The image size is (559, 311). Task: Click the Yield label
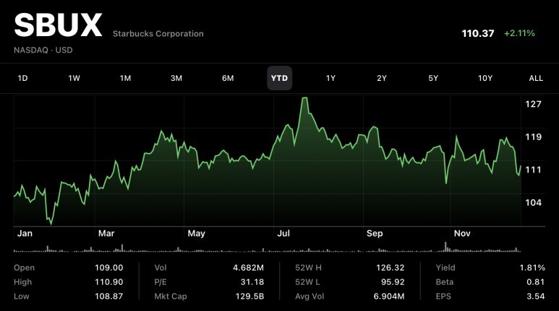(x=445, y=268)
